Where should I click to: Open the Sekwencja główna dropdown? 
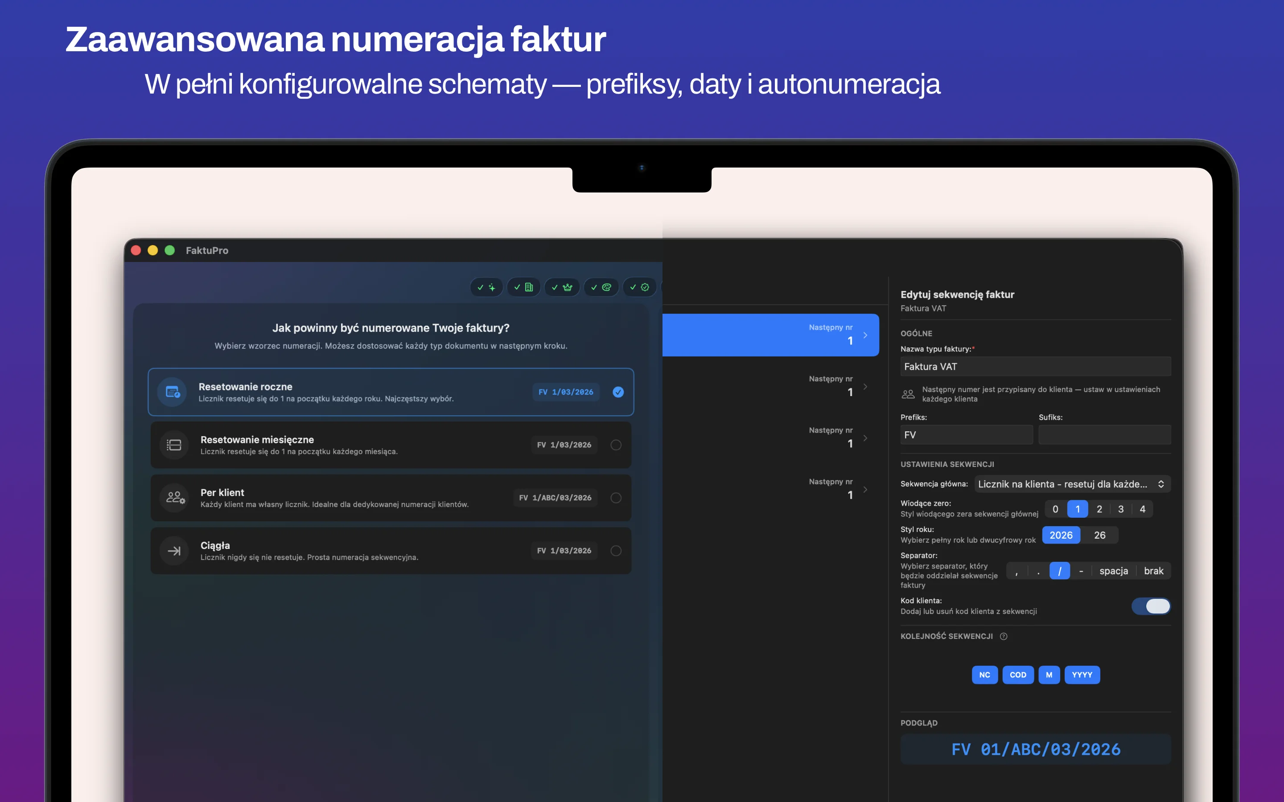coord(1072,484)
